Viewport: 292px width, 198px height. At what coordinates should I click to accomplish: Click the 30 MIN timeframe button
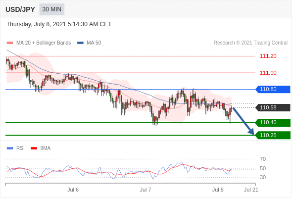52,9
